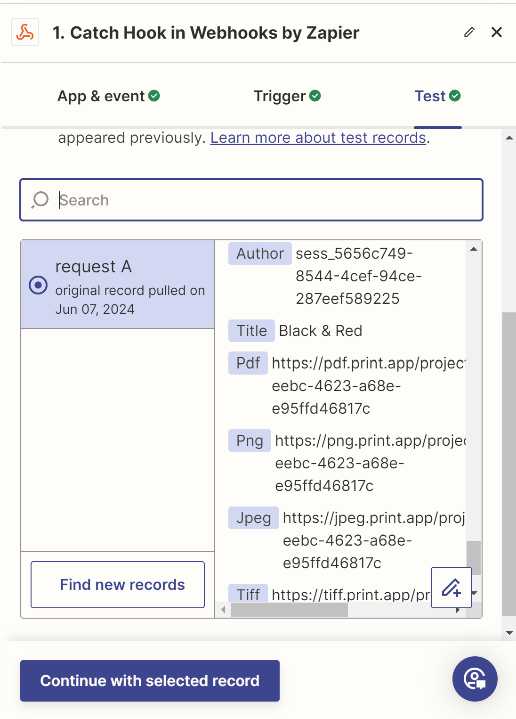
Task: Click the magnifier icon in the search box
Action: 40,200
